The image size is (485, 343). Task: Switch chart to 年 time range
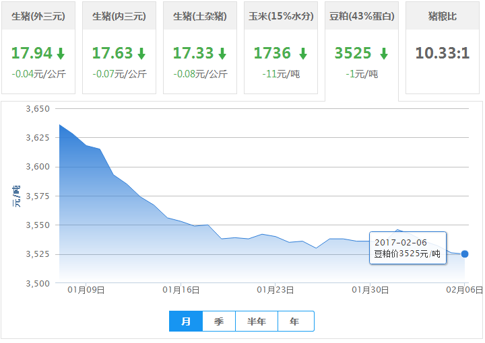(296, 321)
